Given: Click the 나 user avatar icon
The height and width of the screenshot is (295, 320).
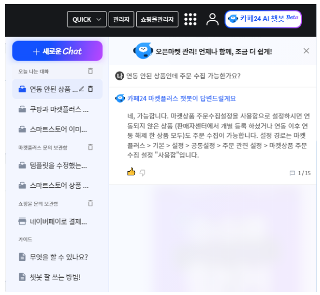Looking at the screenshot, I should 119,76.
